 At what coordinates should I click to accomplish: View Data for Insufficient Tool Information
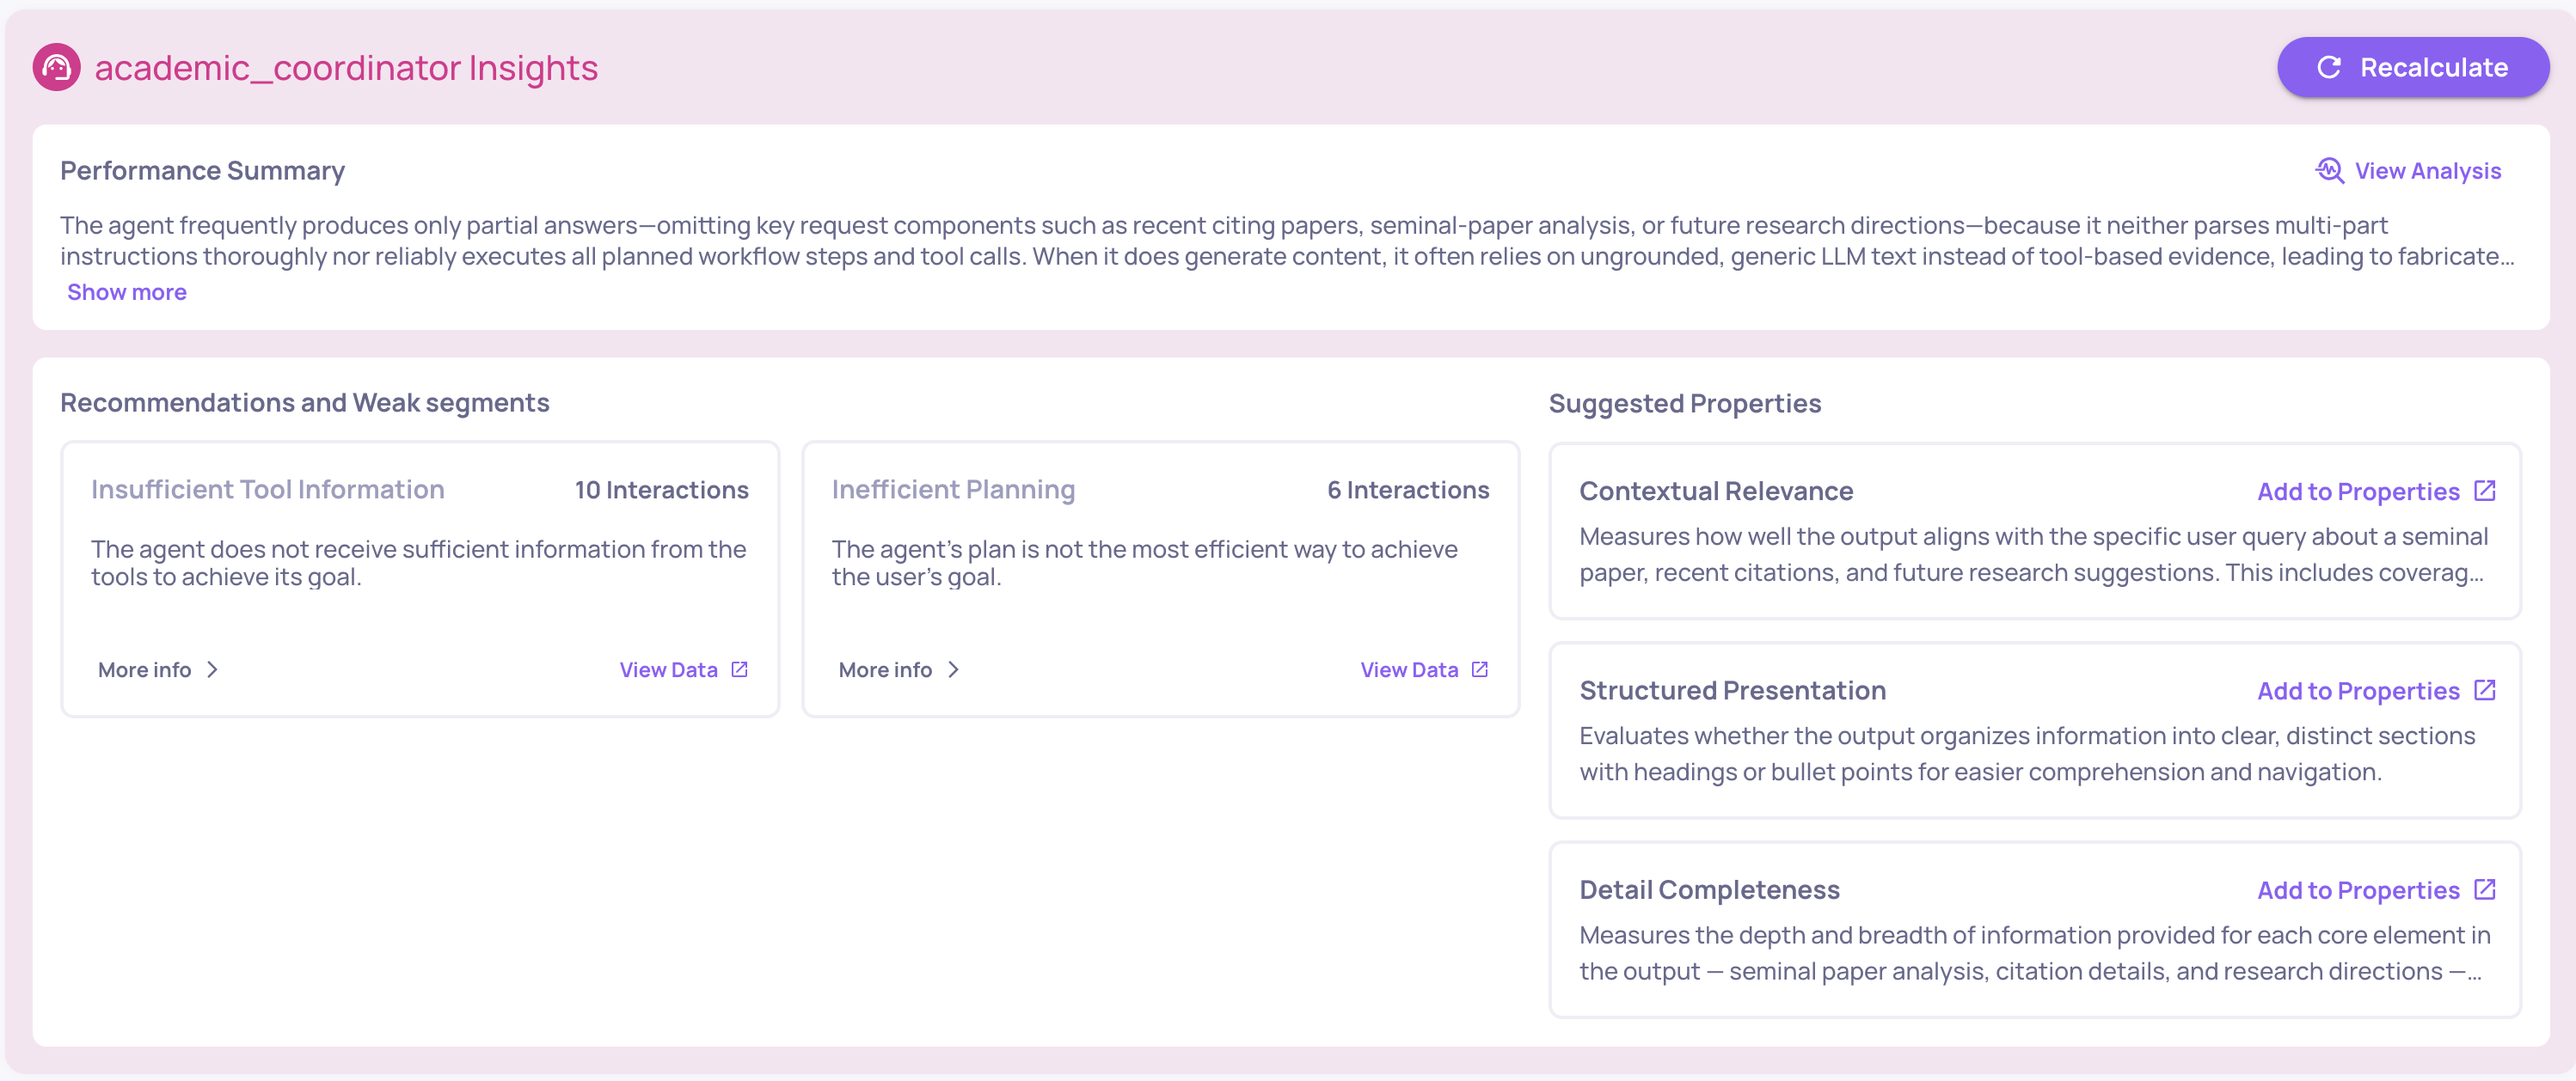[668, 669]
